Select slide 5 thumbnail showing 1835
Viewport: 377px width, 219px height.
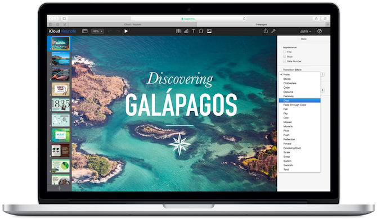(x=61, y=104)
